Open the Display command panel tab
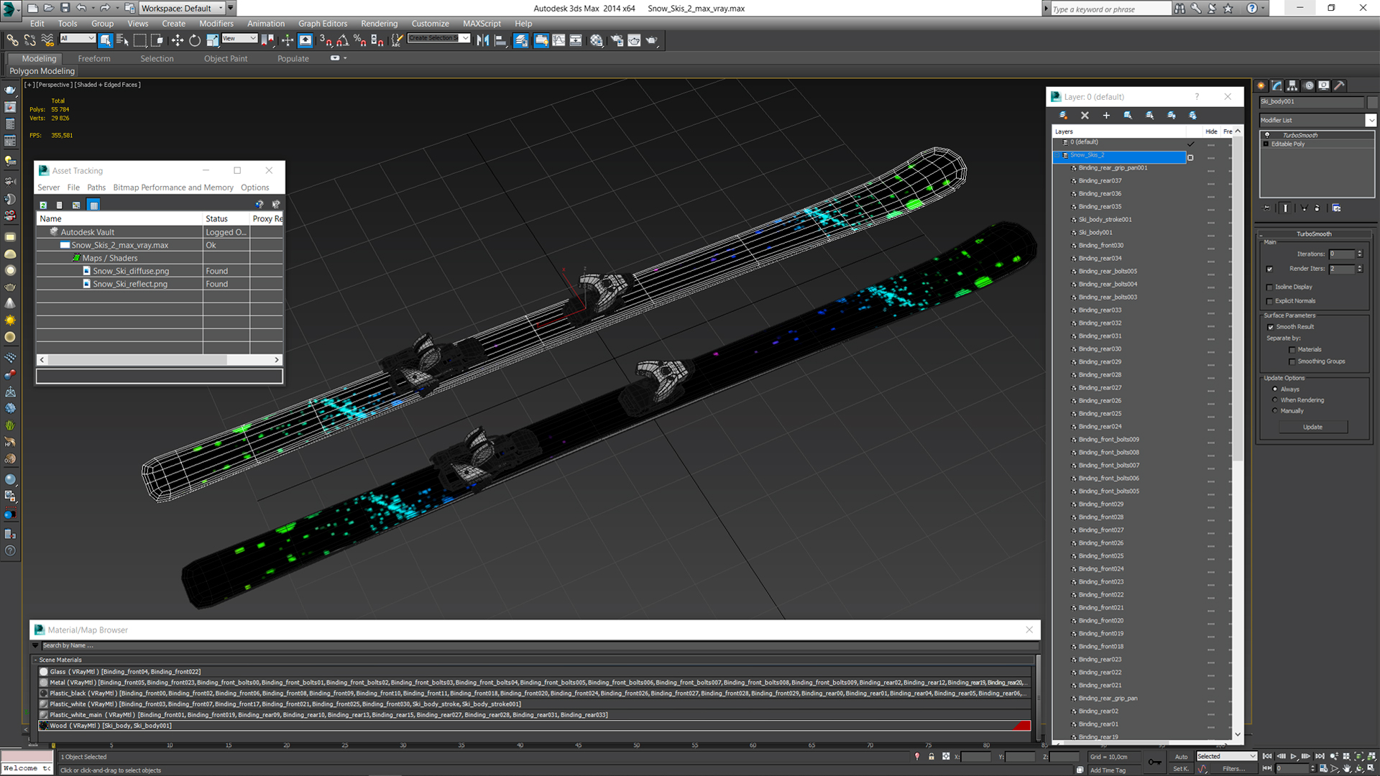This screenshot has height=776, width=1380. tap(1324, 86)
